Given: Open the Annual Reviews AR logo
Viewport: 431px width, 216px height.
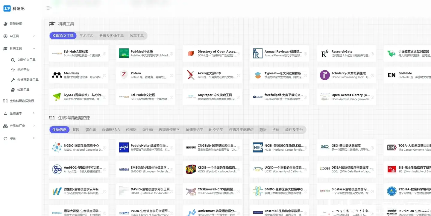Looking at the screenshot, I should (258, 53).
